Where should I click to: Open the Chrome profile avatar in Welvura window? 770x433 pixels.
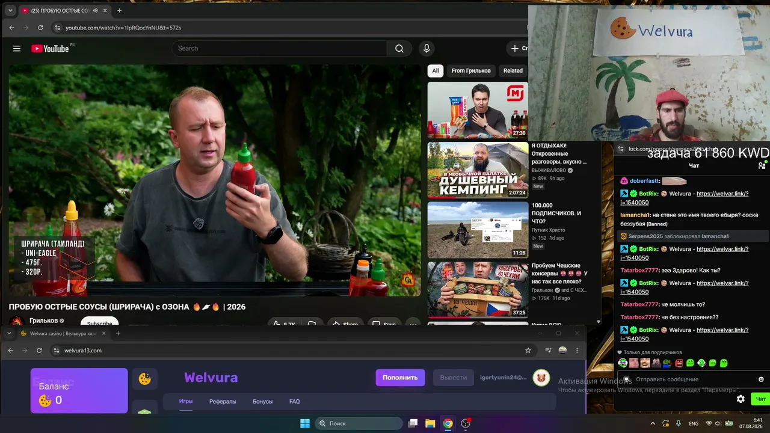click(x=562, y=351)
